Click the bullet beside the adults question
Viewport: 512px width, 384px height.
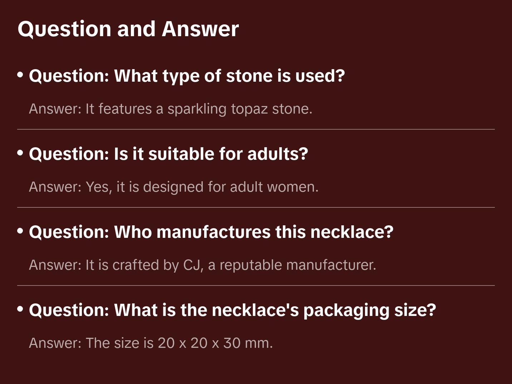[20, 153]
